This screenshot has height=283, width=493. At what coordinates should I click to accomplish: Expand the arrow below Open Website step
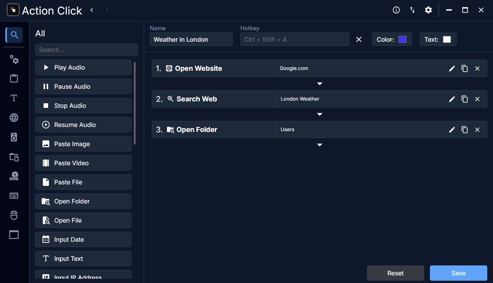tap(319, 84)
